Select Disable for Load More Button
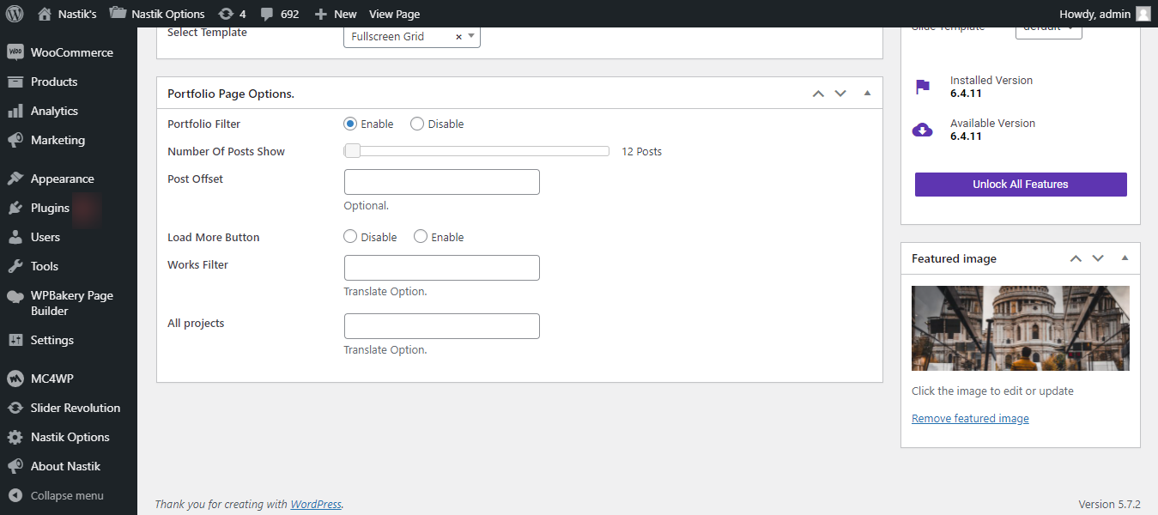Viewport: 1158px width, 515px height. (x=350, y=237)
